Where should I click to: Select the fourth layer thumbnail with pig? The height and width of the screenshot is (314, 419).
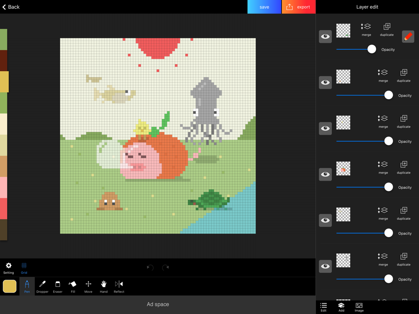(343, 169)
